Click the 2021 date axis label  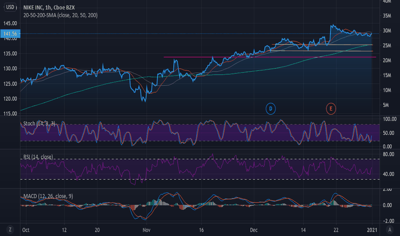click(372, 230)
